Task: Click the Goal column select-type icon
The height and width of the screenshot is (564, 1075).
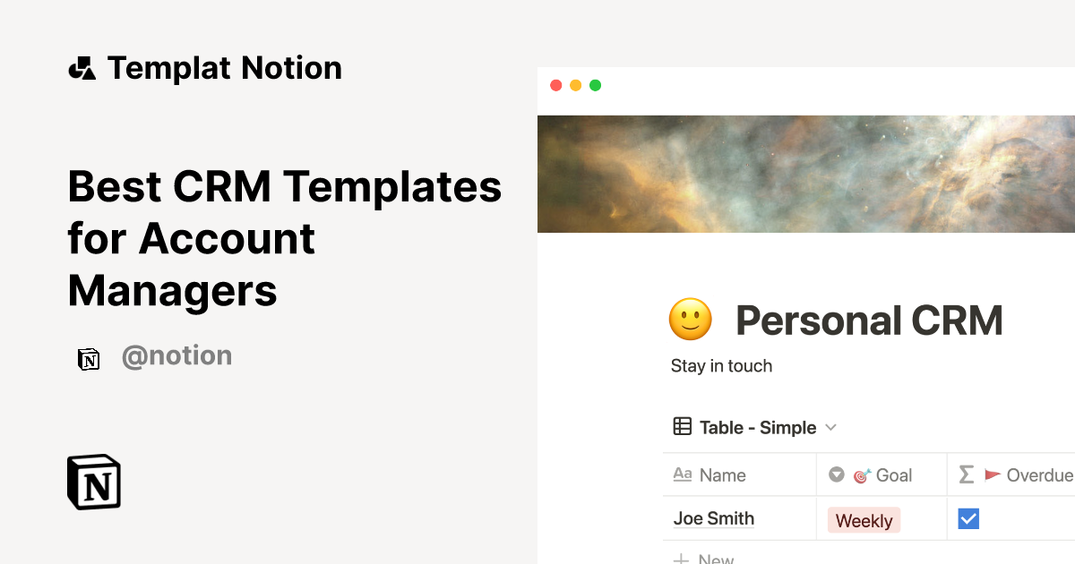Action: [x=837, y=474]
